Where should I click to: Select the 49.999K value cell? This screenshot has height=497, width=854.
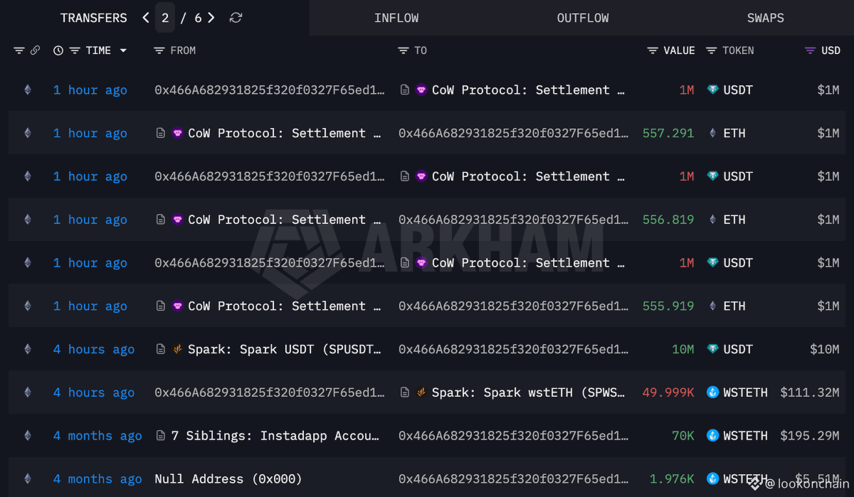(668, 392)
